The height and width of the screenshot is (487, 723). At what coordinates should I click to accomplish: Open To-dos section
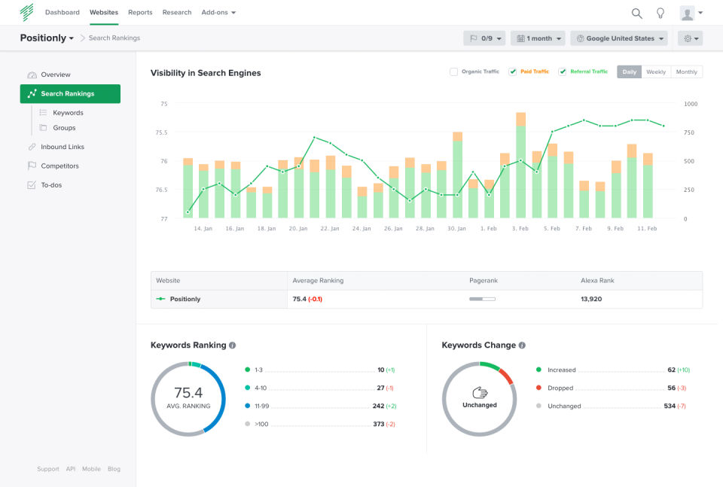pyautogui.click(x=51, y=184)
